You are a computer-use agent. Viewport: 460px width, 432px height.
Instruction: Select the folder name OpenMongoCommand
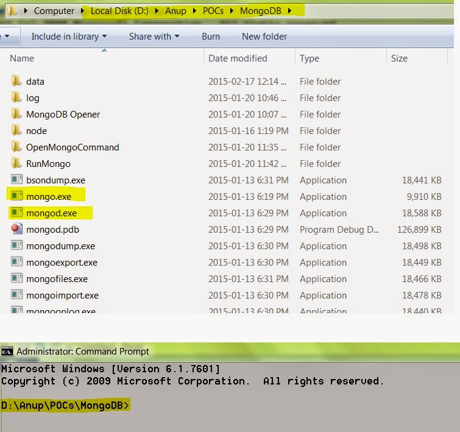73,147
